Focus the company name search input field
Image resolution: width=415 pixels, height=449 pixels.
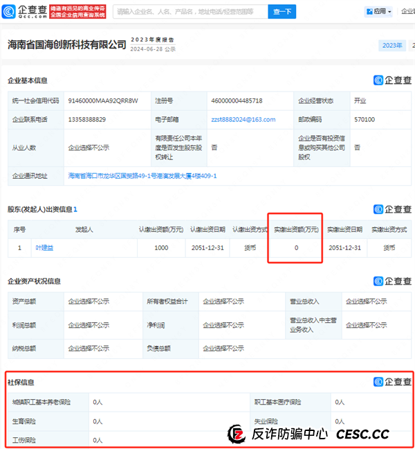coord(190,12)
